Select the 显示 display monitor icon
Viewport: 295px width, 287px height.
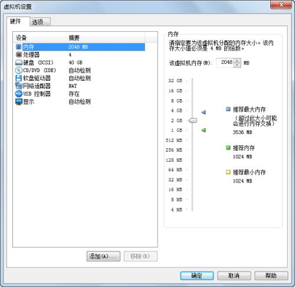click(x=19, y=102)
